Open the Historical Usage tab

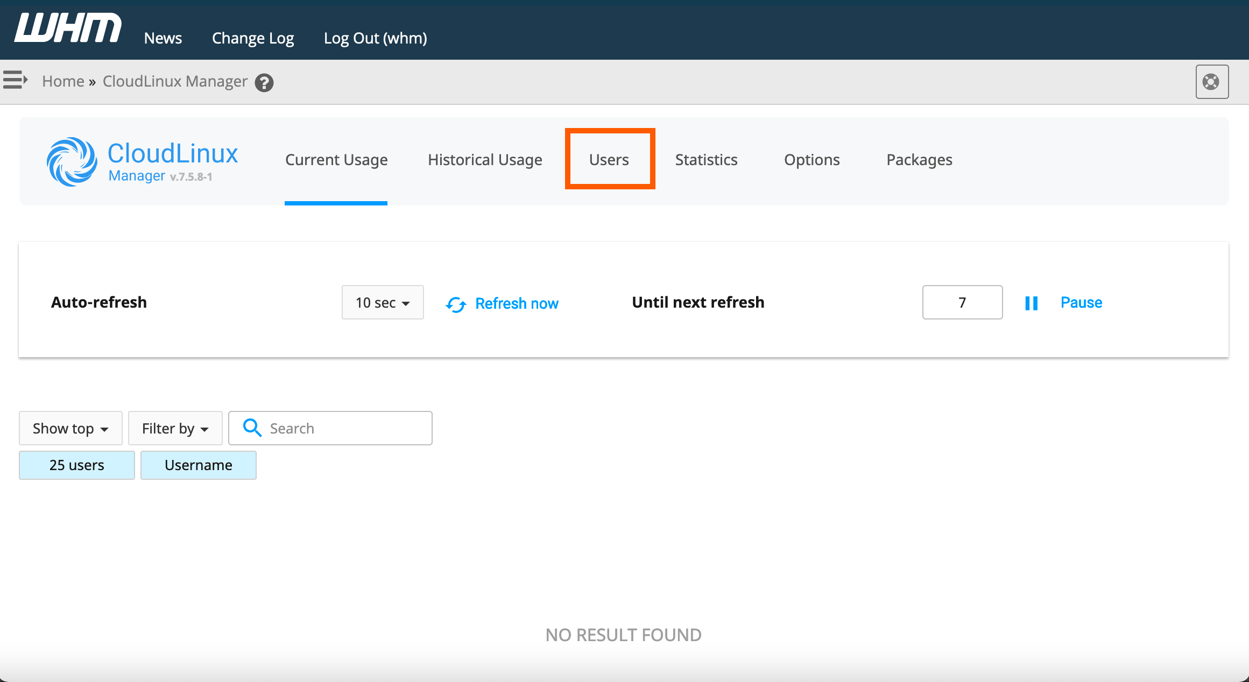(x=485, y=160)
